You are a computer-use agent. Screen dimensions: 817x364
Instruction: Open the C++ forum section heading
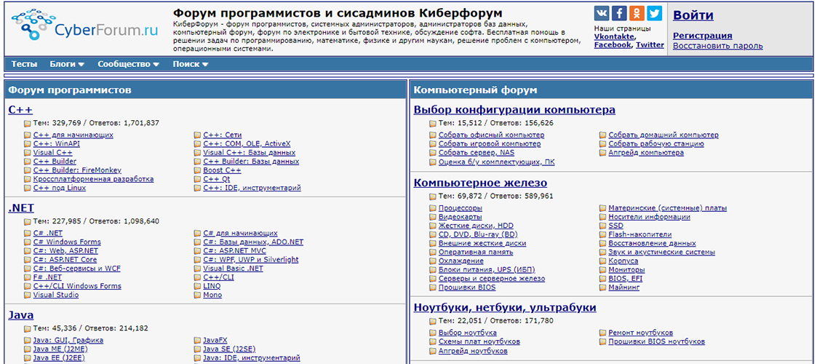(x=20, y=110)
